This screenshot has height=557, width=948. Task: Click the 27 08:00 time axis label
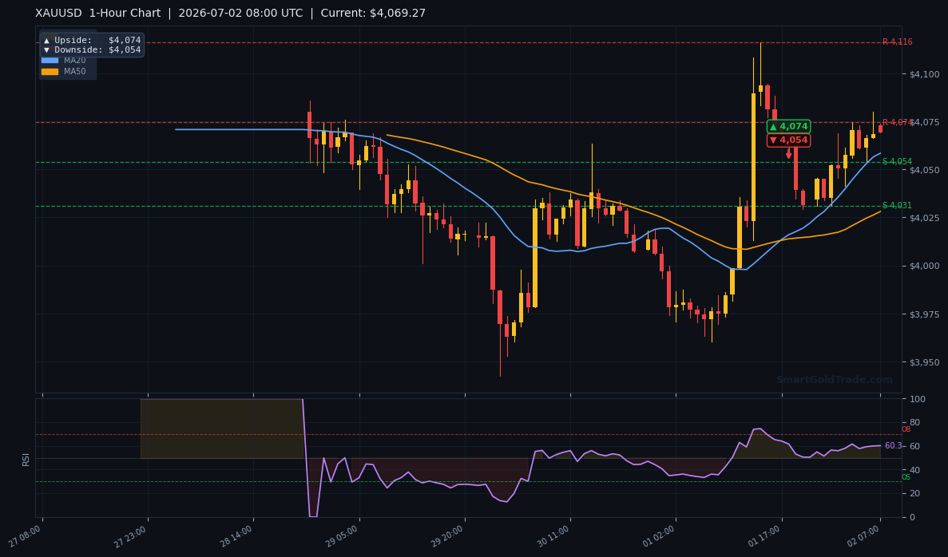point(25,536)
